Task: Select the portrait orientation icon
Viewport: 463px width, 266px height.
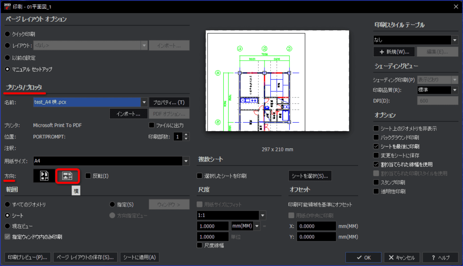Action: coord(44,176)
